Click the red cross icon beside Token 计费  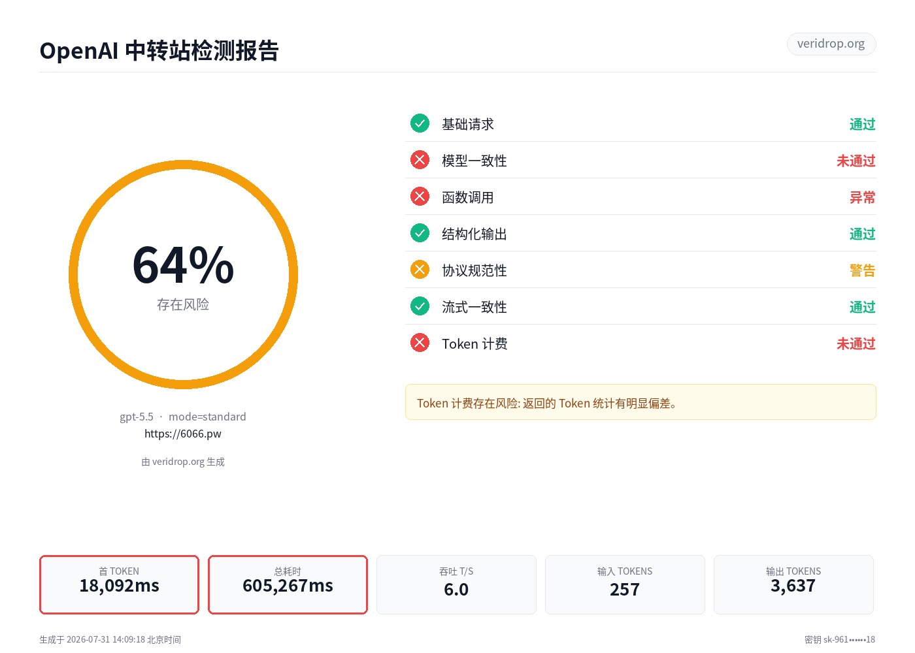[420, 343]
